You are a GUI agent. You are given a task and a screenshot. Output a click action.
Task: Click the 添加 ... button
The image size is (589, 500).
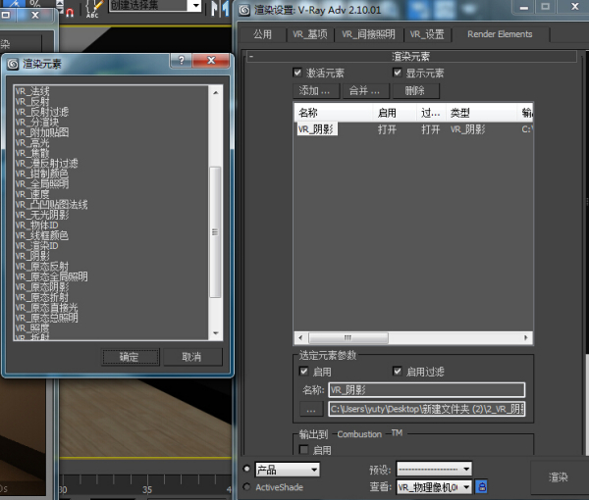point(315,91)
